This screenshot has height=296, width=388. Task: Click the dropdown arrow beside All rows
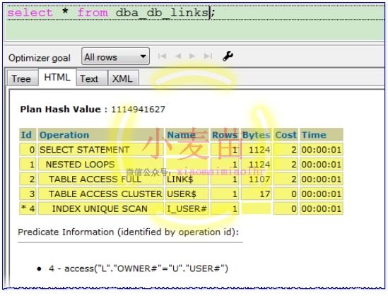pos(143,57)
